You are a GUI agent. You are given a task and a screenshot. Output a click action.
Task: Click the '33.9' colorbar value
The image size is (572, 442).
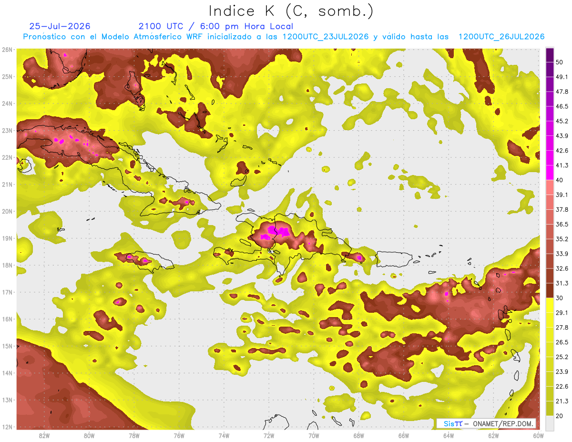(562, 254)
